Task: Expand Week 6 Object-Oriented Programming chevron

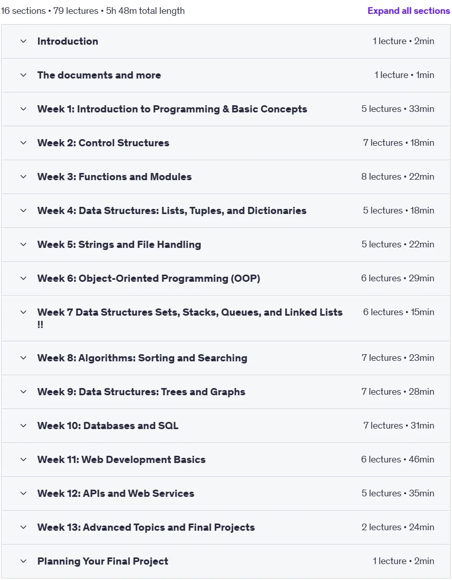Action: [x=23, y=278]
